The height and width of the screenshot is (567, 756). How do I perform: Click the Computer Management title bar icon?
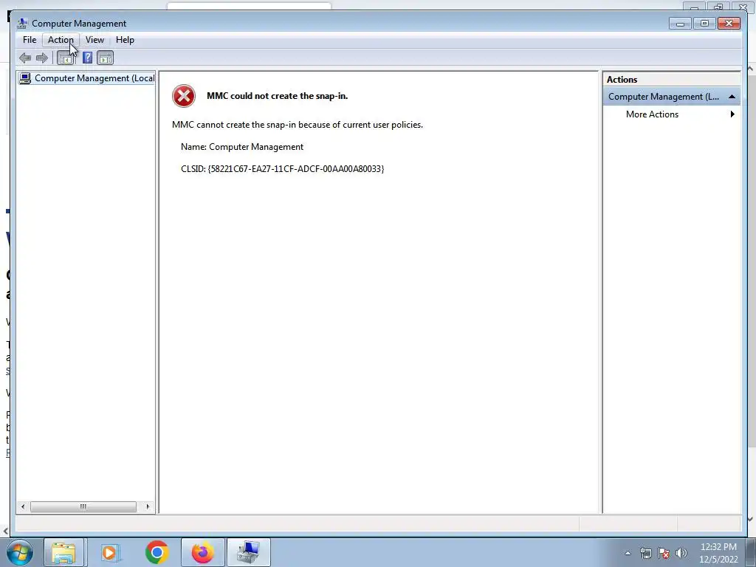pos(22,23)
